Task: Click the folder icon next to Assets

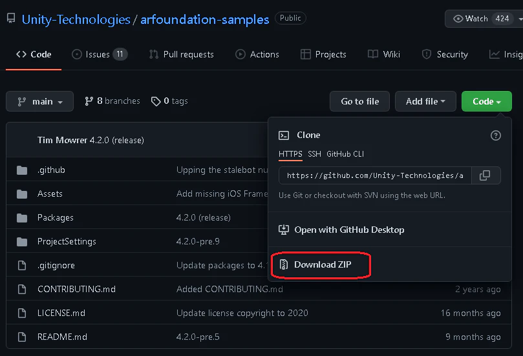Action: (22, 194)
